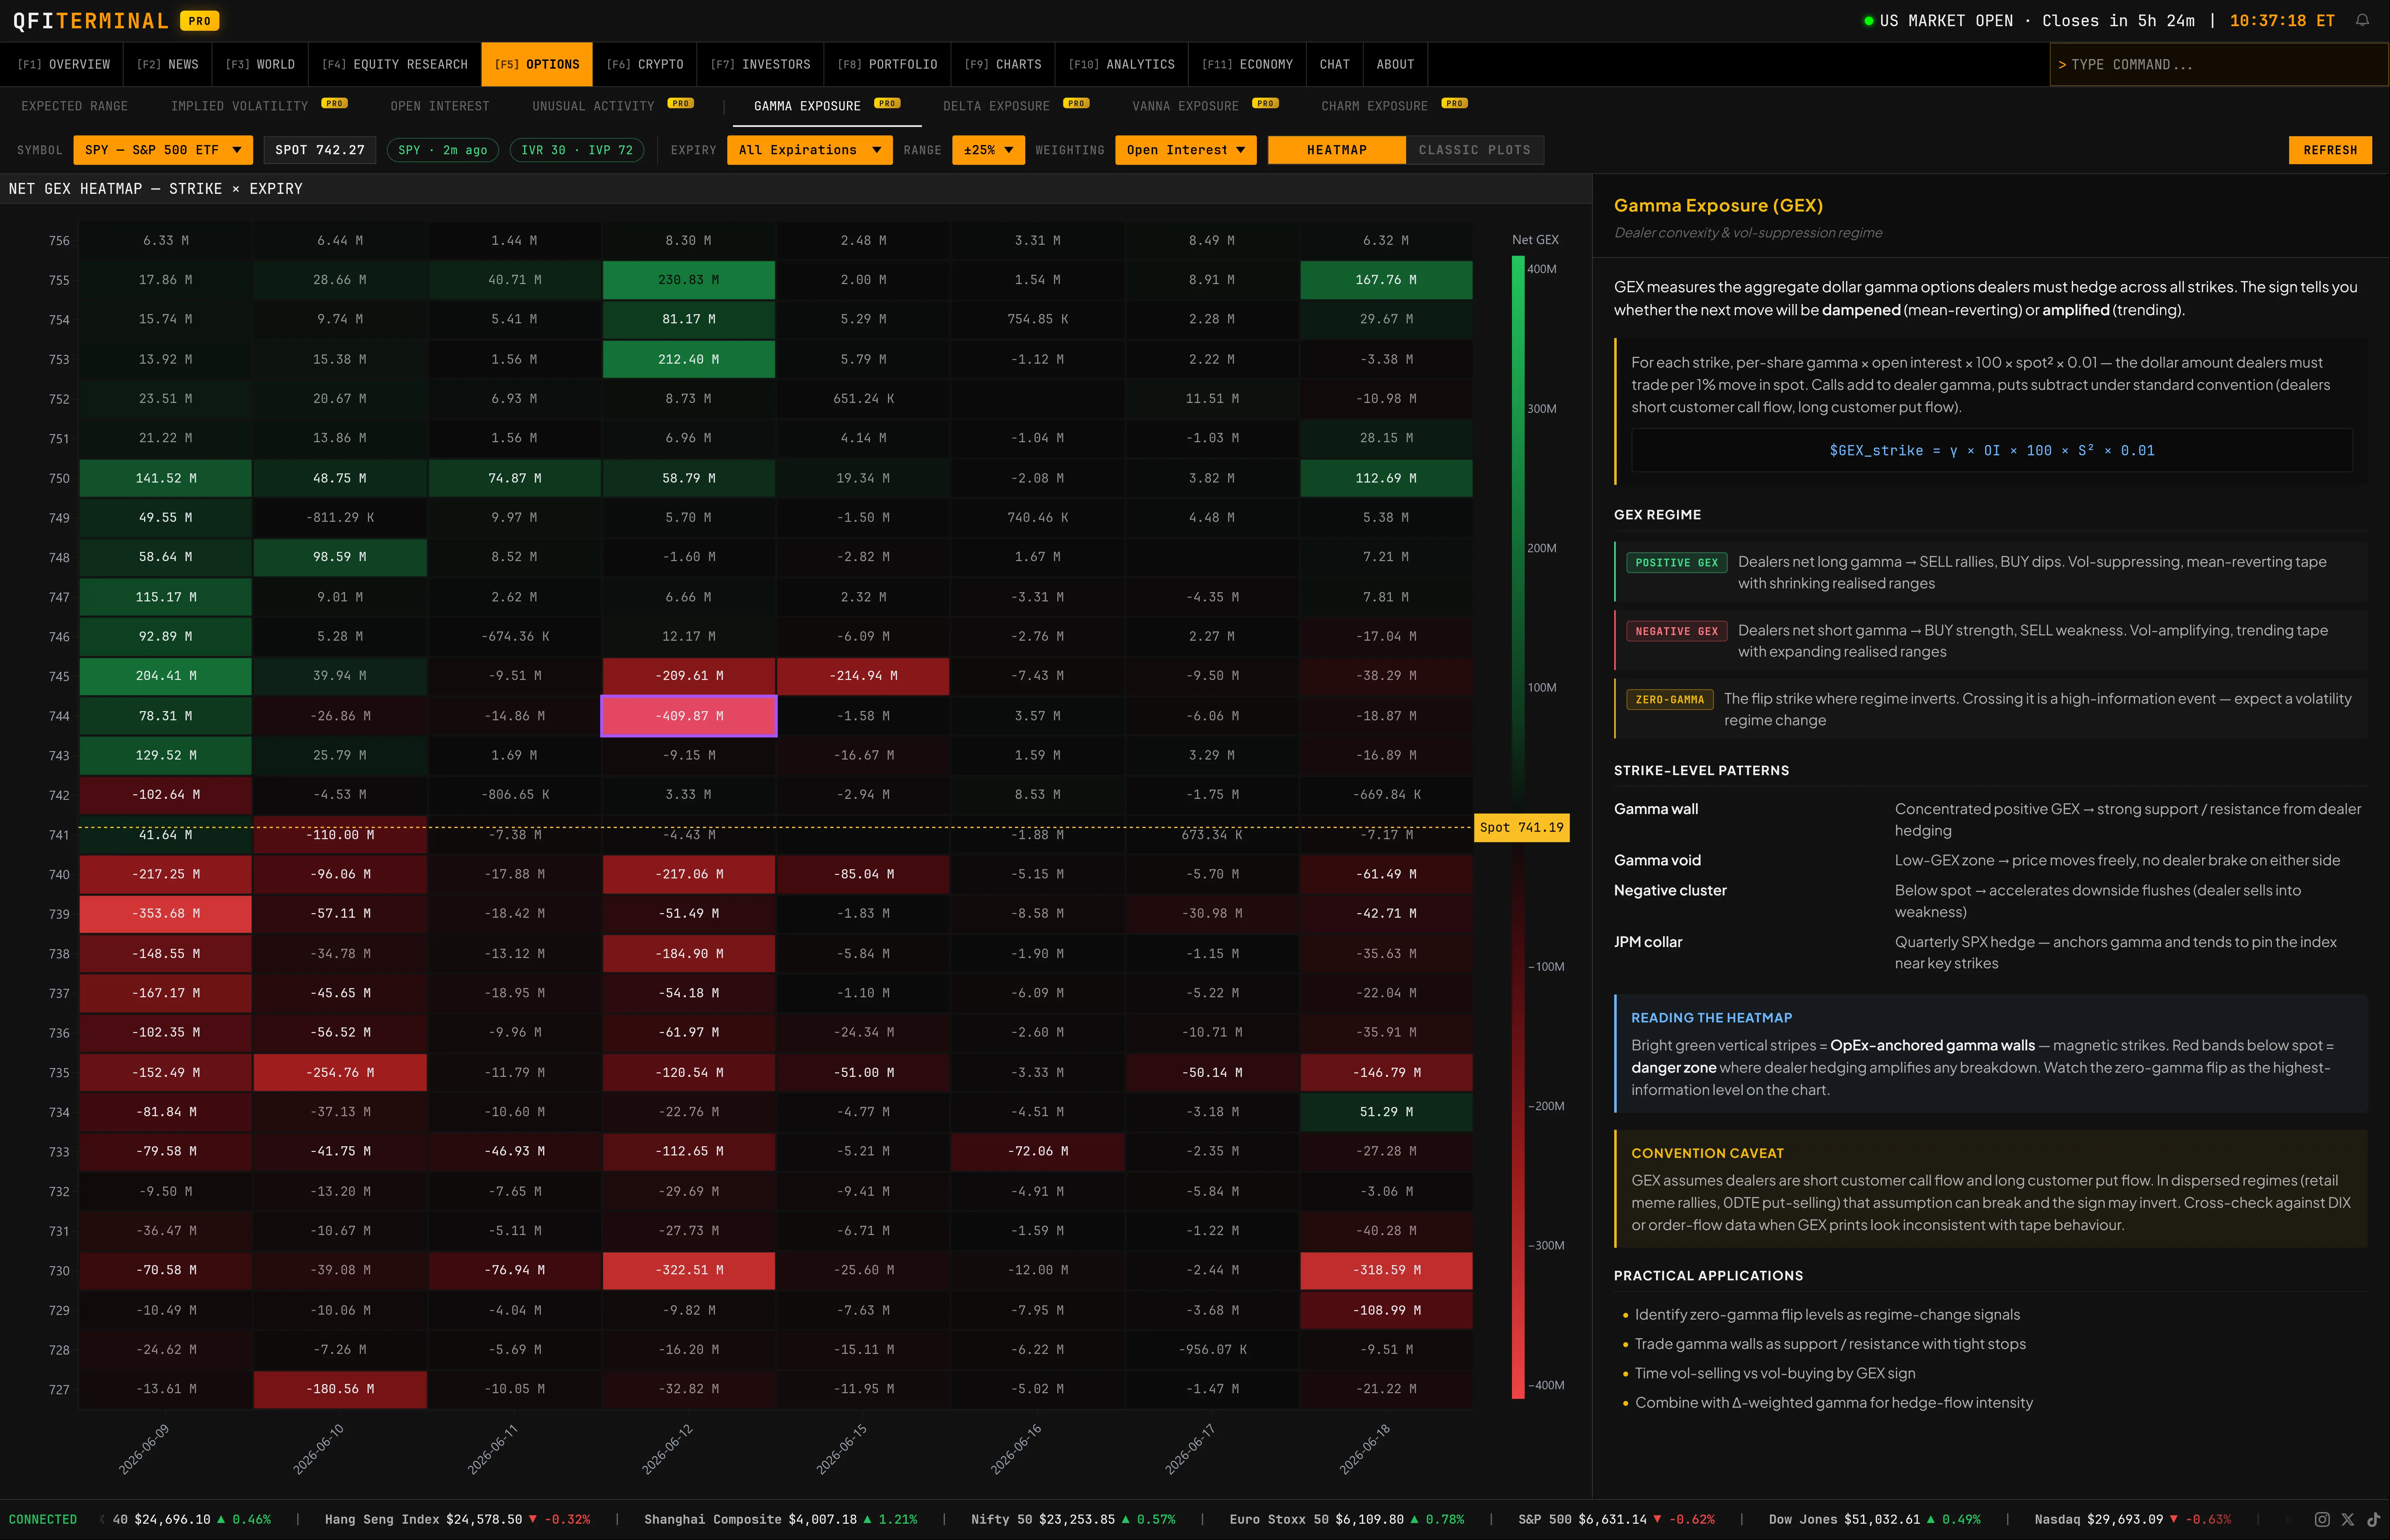This screenshot has width=2390, height=1540.
Task: Click the POSITIVE GEX regime tag
Action: click(x=1677, y=563)
